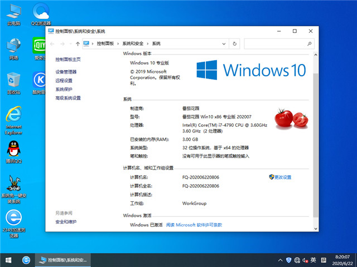Open the QQ浏览器 desktop icon

(41, 14)
